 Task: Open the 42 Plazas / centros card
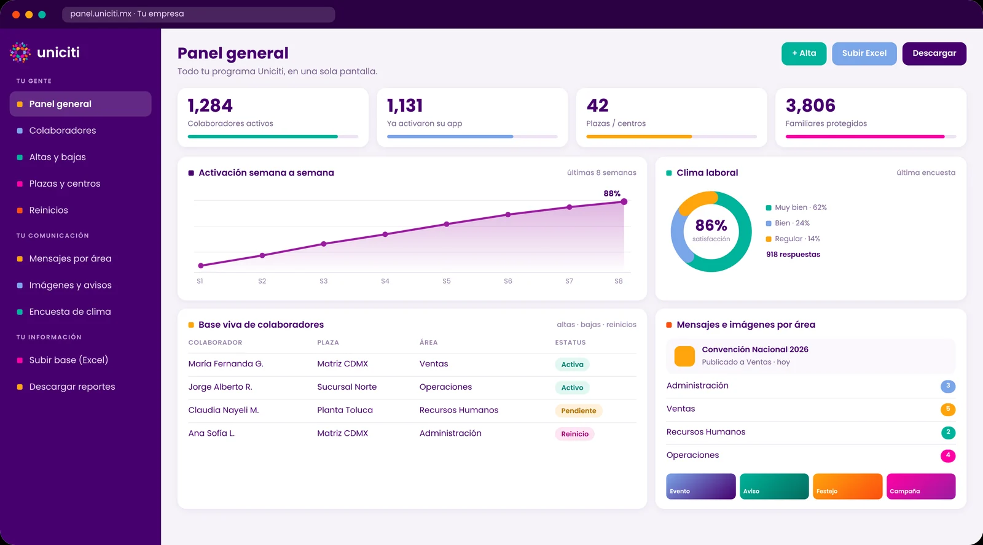pyautogui.click(x=672, y=117)
